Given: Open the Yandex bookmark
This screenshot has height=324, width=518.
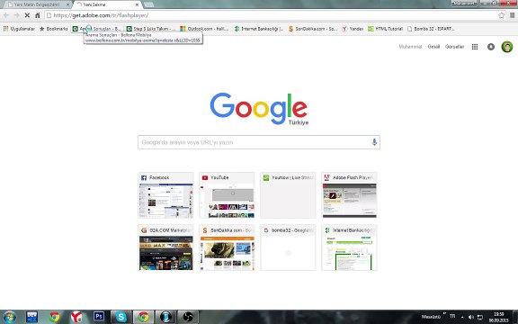Looking at the screenshot, I should point(353,29).
